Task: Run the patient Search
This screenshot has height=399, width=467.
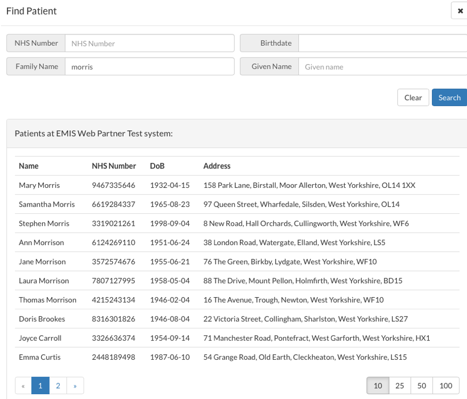Action: point(449,97)
